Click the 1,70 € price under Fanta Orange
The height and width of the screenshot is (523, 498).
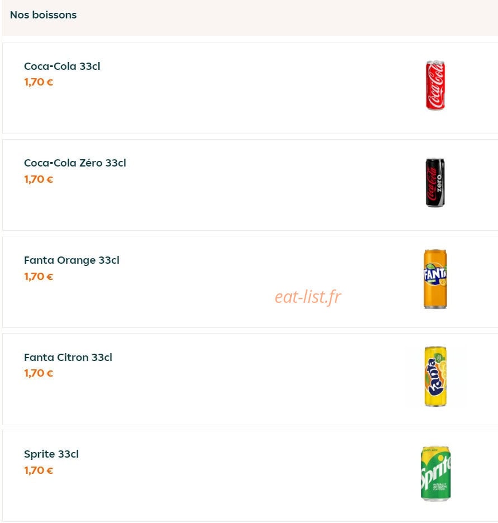click(39, 277)
